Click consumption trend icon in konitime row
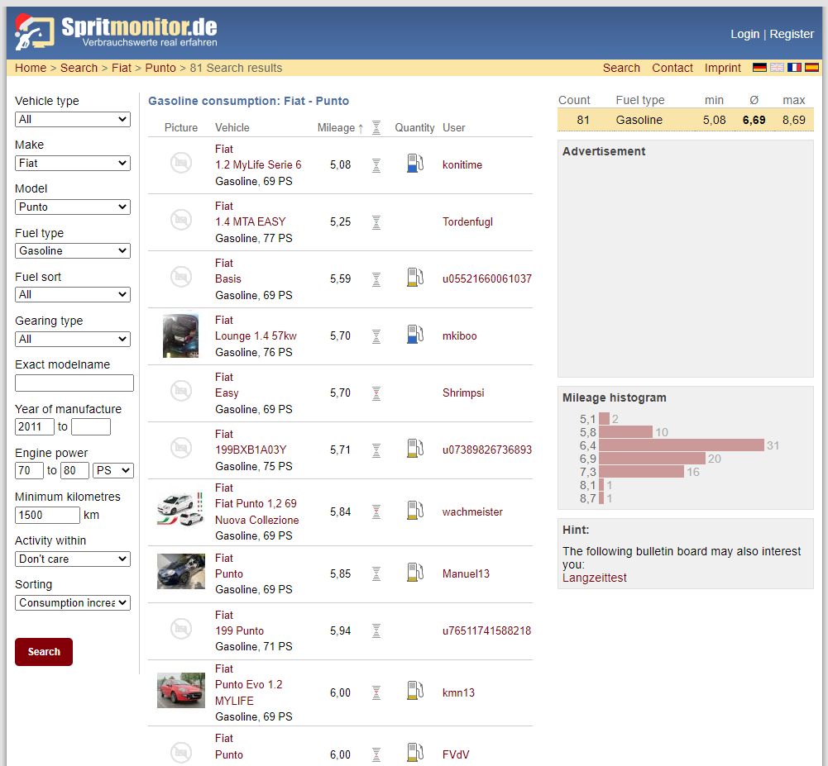The height and width of the screenshot is (766, 828). pyautogui.click(x=376, y=165)
